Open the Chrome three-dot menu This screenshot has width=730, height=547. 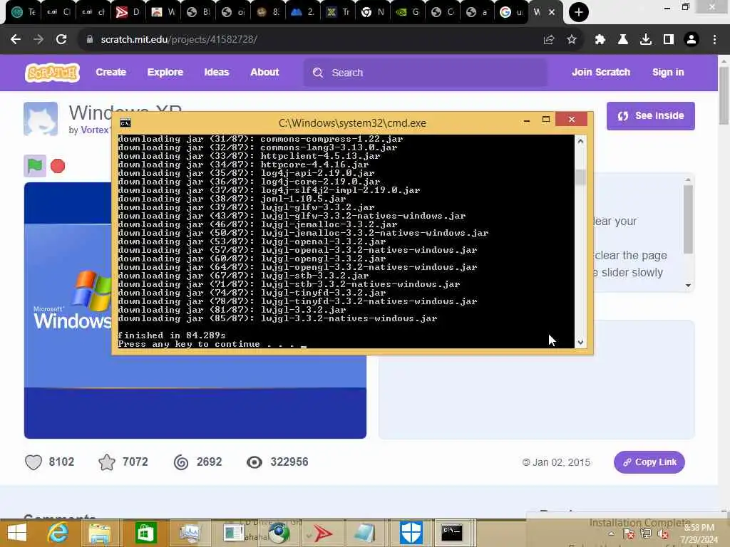tap(714, 40)
